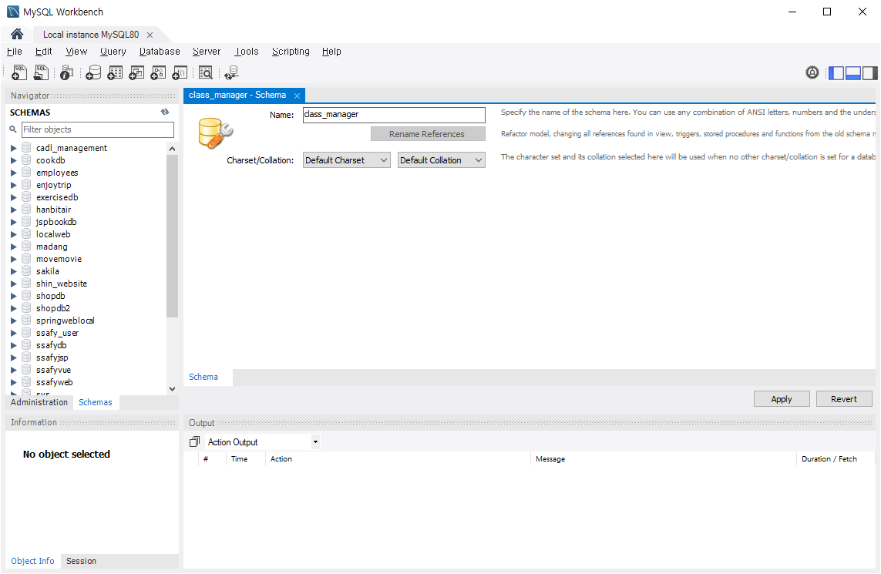Click the sakila database icon
The width and height of the screenshot is (881, 574).
click(26, 271)
